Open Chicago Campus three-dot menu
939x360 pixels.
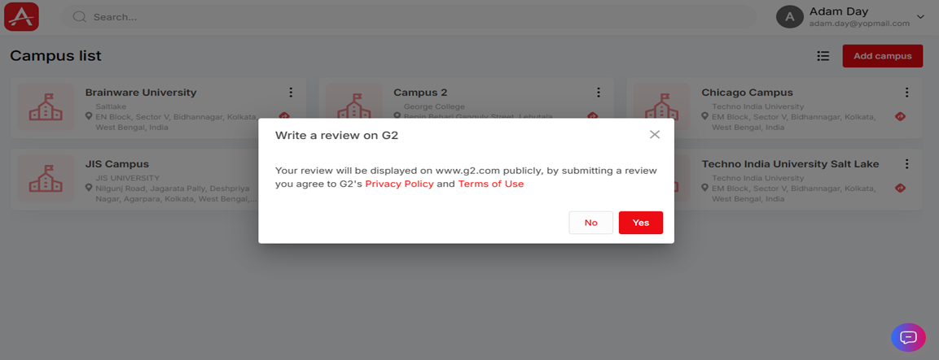(x=906, y=92)
